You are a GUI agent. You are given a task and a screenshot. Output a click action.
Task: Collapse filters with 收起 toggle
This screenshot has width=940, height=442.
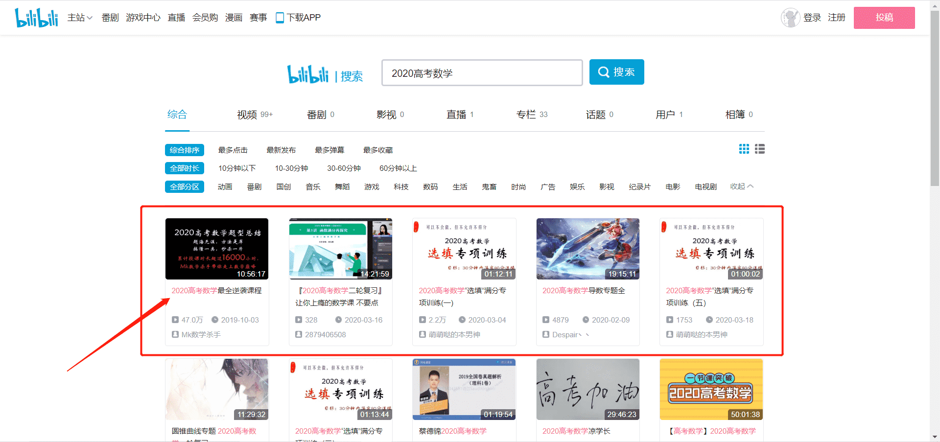tap(742, 186)
